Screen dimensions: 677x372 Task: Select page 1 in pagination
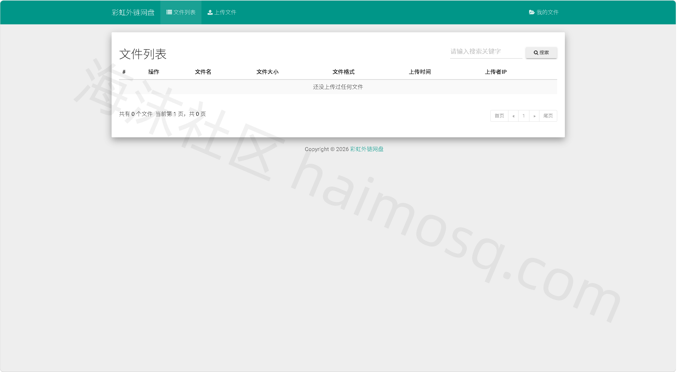click(x=524, y=116)
